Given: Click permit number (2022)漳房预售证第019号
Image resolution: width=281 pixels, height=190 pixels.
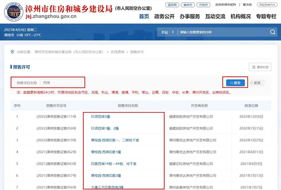Looking at the screenshot, I should coord(56,140).
